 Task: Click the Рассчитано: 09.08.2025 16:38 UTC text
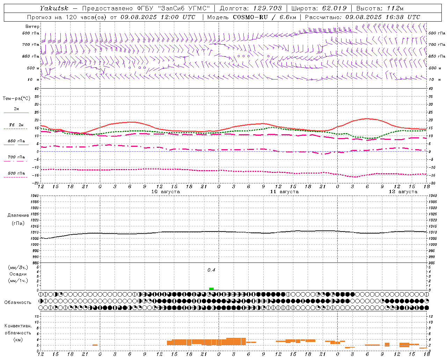tap(362, 17)
